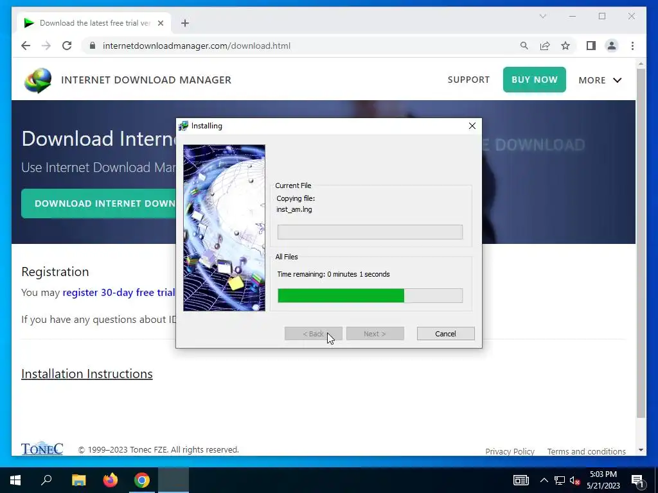Click the installer globe artwork image

(x=224, y=228)
